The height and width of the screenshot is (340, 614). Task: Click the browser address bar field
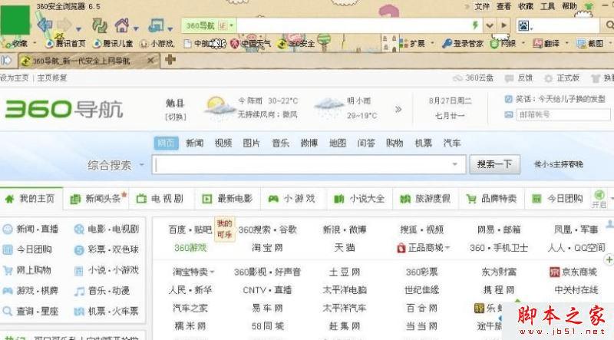pyautogui.click(x=354, y=26)
